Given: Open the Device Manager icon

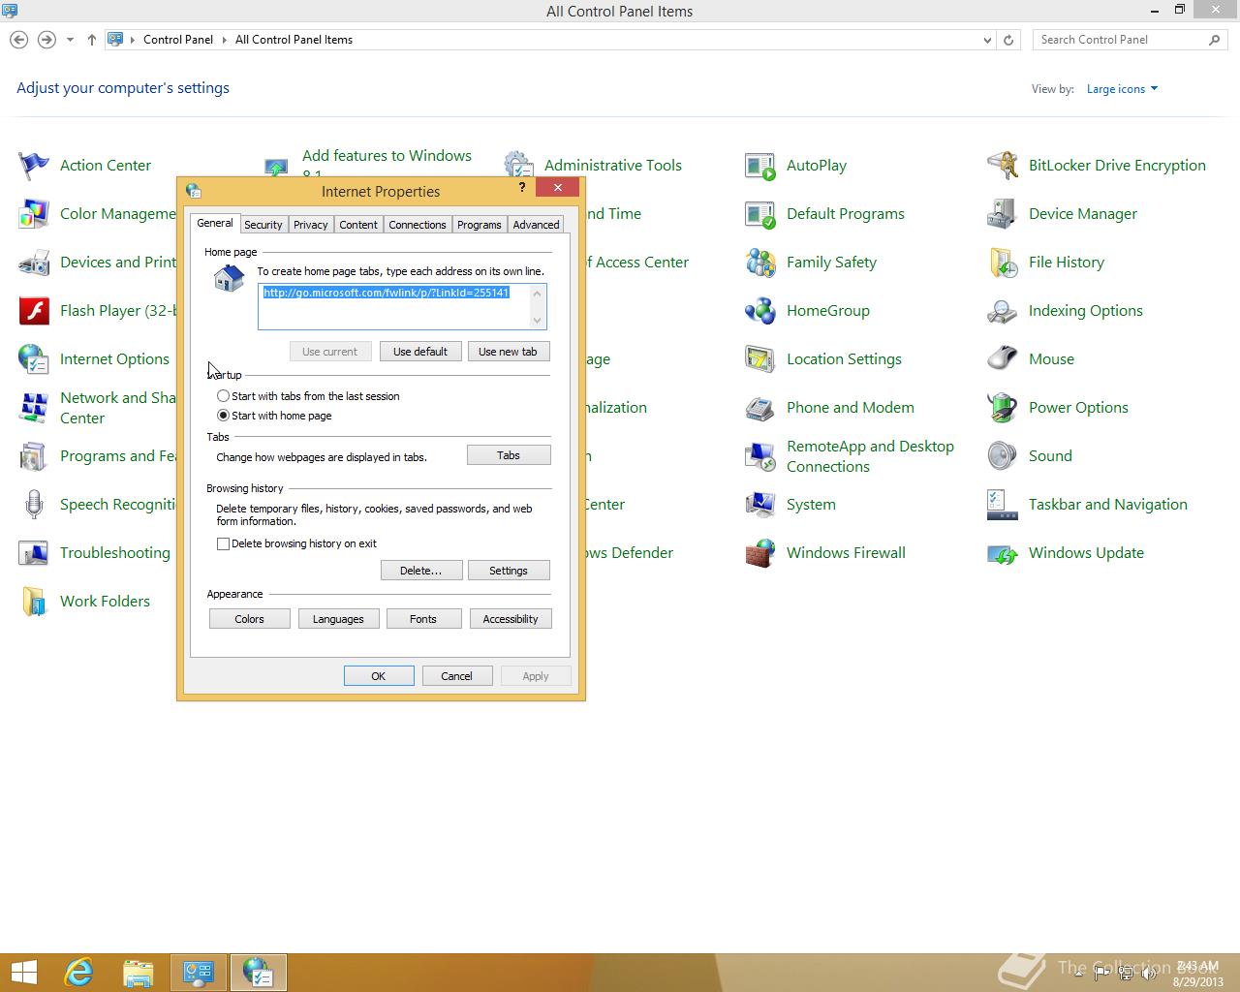Looking at the screenshot, I should click(x=1003, y=214).
